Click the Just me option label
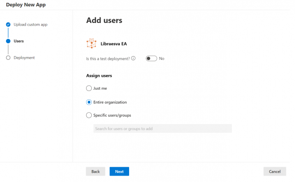Viewport: 295px width, 182px height. [100, 88]
